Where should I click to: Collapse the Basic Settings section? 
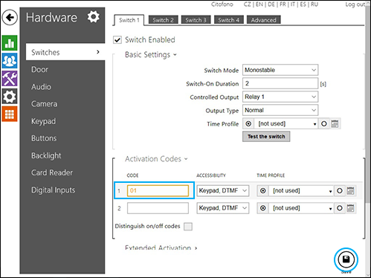[151, 55]
